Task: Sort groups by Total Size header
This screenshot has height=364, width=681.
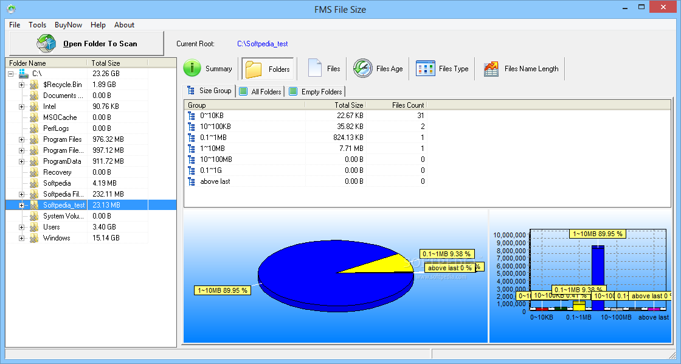Action: [335, 105]
